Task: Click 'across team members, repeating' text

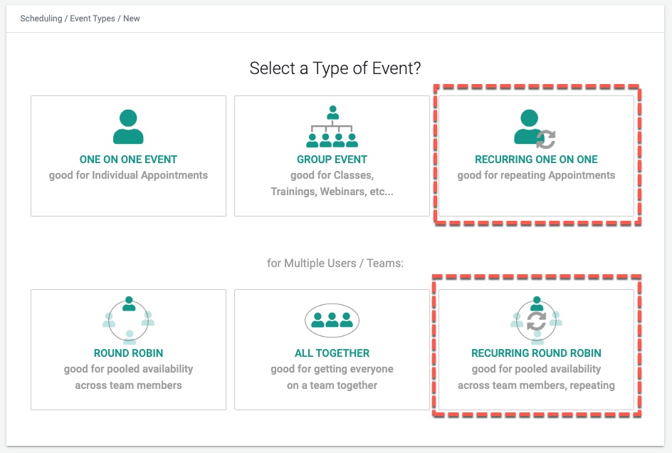Action: pos(536,385)
